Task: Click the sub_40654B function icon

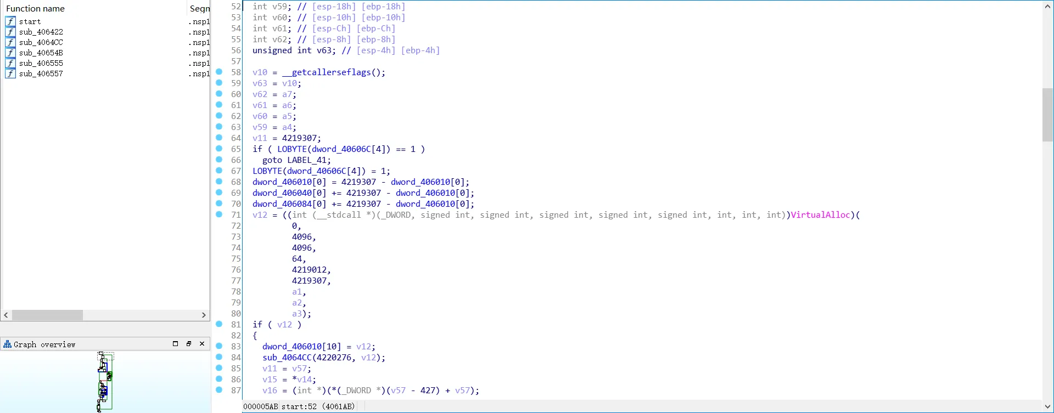Action: 10,53
